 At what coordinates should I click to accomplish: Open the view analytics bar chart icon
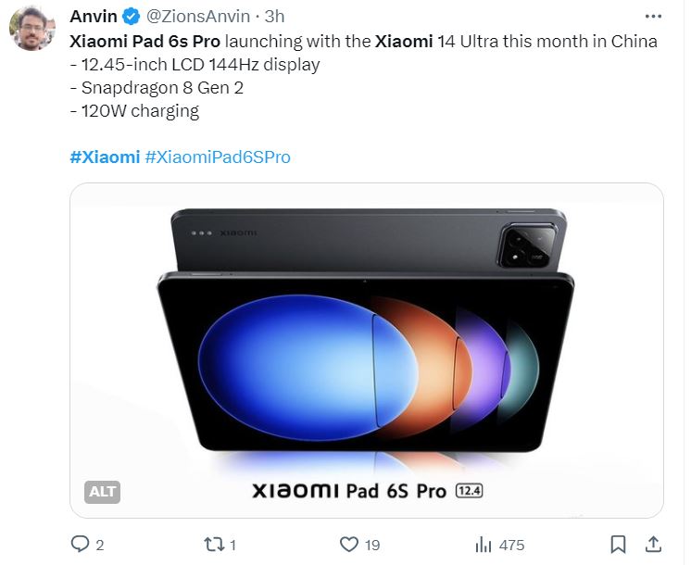(483, 545)
